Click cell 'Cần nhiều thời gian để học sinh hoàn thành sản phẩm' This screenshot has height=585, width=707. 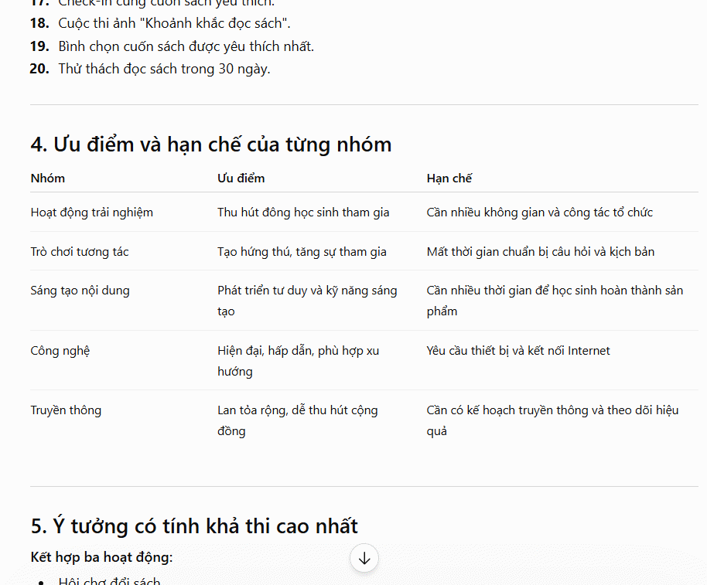click(555, 301)
